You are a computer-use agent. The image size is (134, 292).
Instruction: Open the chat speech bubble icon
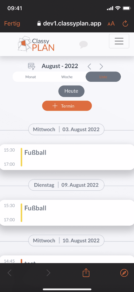pyautogui.click(x=83, y=45)
